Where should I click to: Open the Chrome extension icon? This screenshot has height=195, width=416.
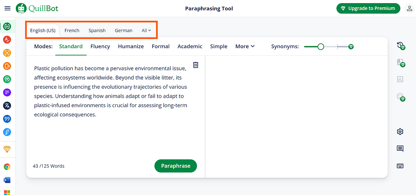7,167
